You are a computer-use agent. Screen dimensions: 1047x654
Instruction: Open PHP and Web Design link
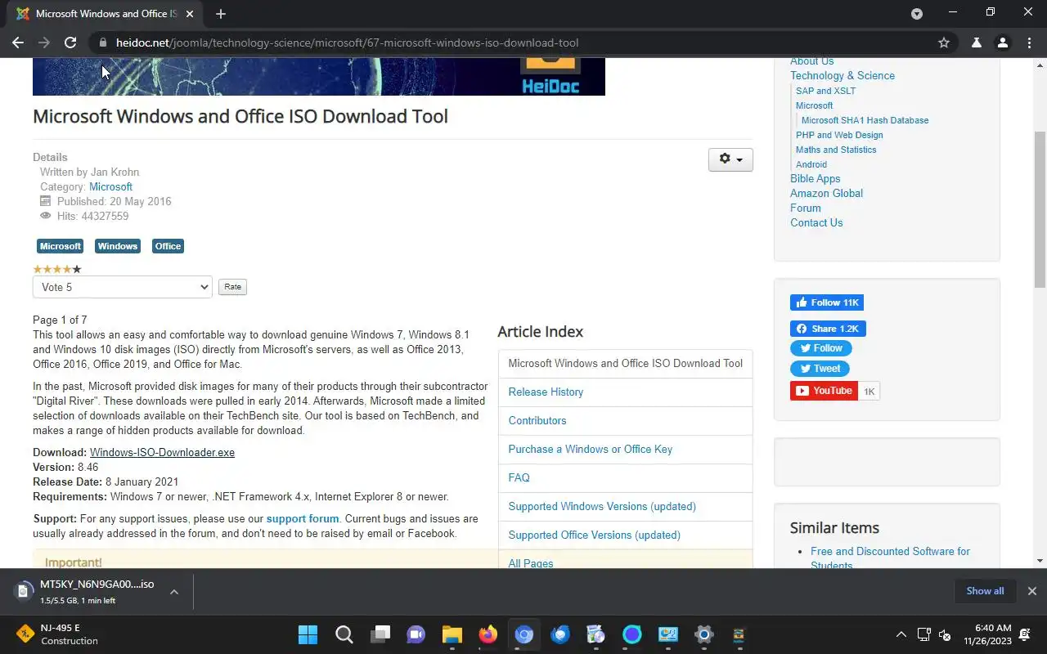tap(839, 135)
